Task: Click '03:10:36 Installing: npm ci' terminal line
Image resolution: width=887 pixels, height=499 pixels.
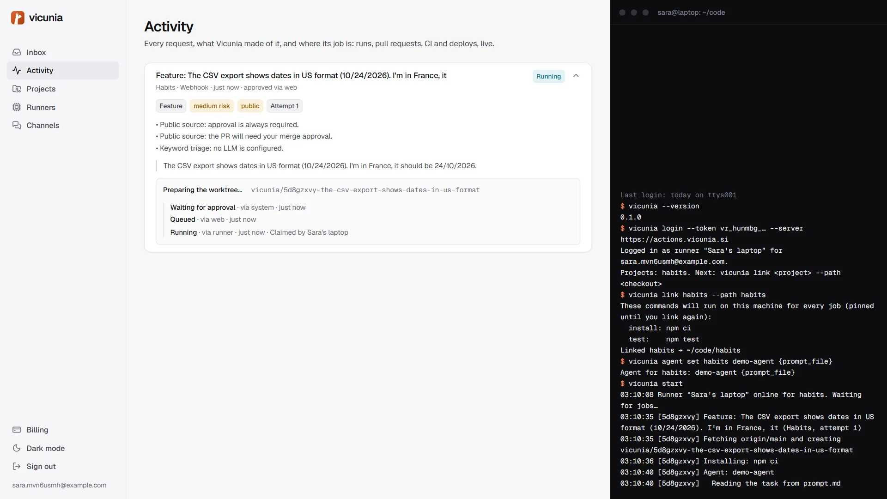Action: click(699, 461)
